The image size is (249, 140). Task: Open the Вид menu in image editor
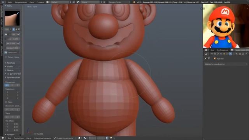(x=212, y=50)
